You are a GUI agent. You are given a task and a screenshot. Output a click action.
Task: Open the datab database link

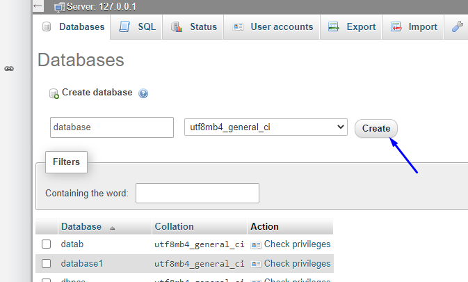(x=72, y=244)
